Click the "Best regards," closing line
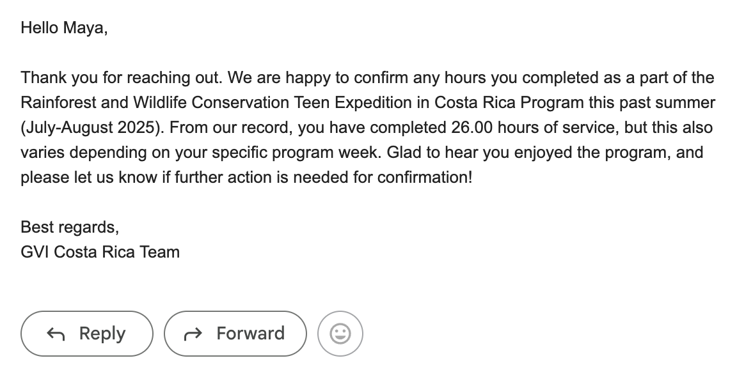 (x=70, y=227)
